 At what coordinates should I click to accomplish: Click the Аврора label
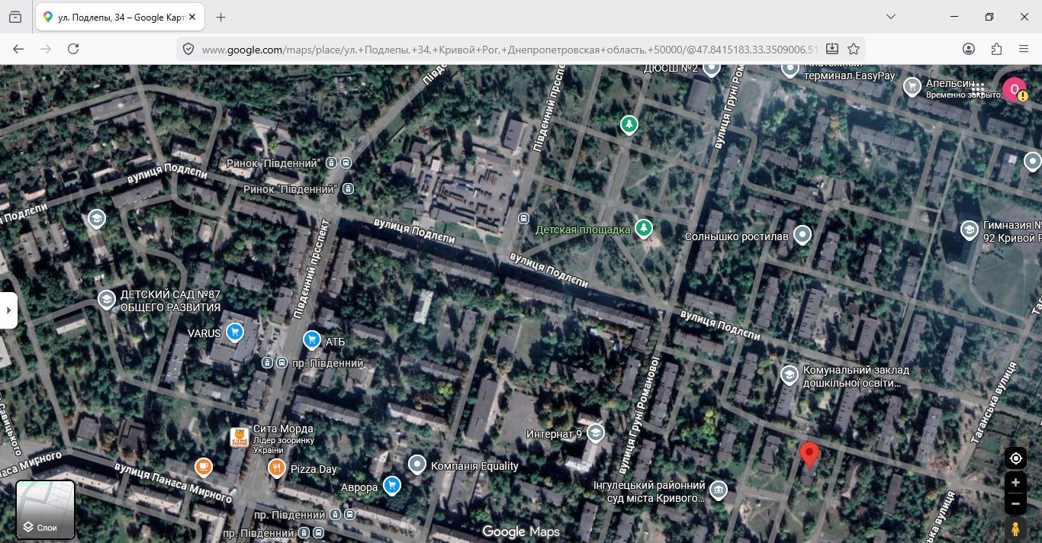[359, 487]
